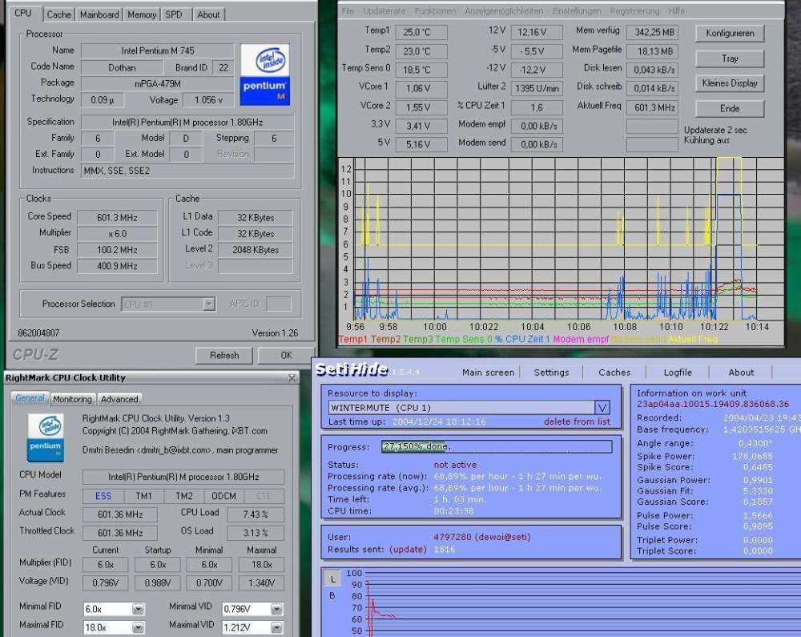
Task: Open the Anzeigemöglichkeiten menu
Action: (504, 10)
